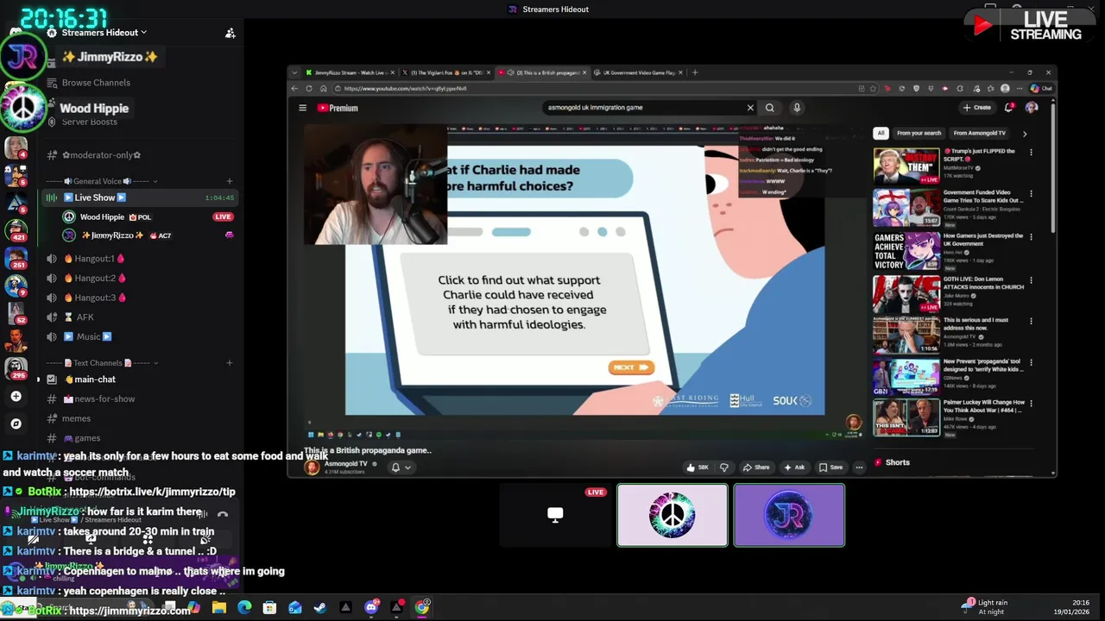Select Wood Hippie peace-sign participant tile
The height and width of the screenshot is (621, 1105).
[672, 515]
